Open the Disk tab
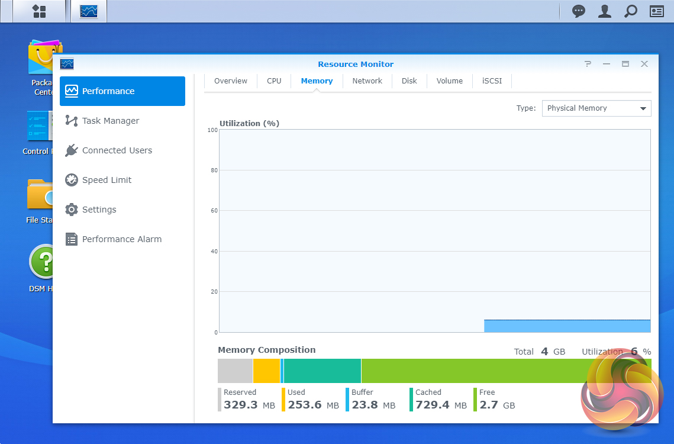The image size is (674, 444). coord(409,81)
